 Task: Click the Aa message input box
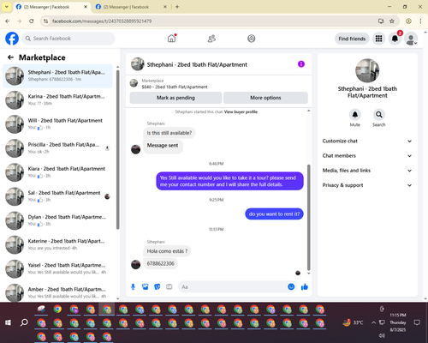[x=233, y=286]
